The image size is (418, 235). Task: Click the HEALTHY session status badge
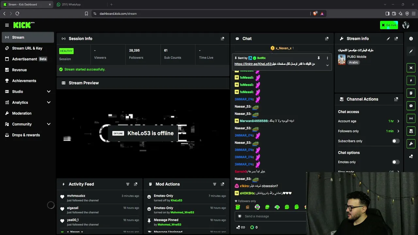tap(66, 51)
